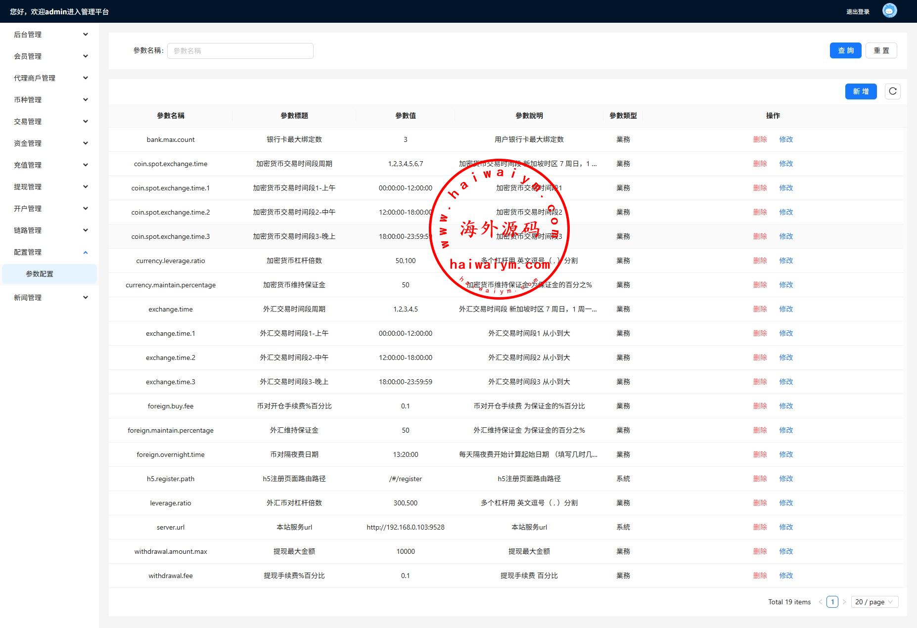Focus the 参数名称 search input field
Image resolution: width=917 pixels, height=628 pixels.
[x=240, y=51]
